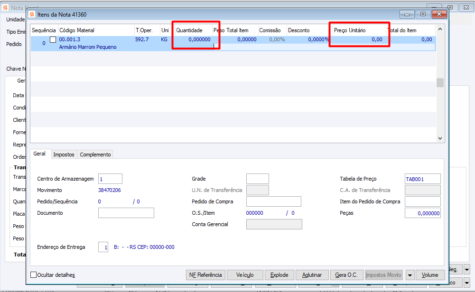
Task: Click the T.Oper. column header
Action: click(144, 30)
